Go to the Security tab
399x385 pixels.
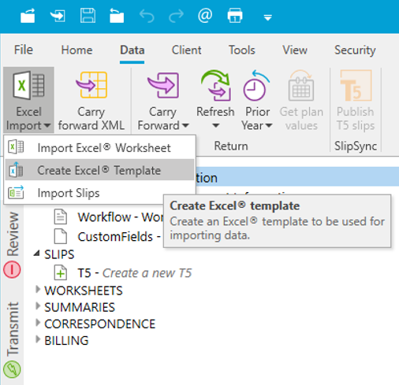[x=355, y=50]
